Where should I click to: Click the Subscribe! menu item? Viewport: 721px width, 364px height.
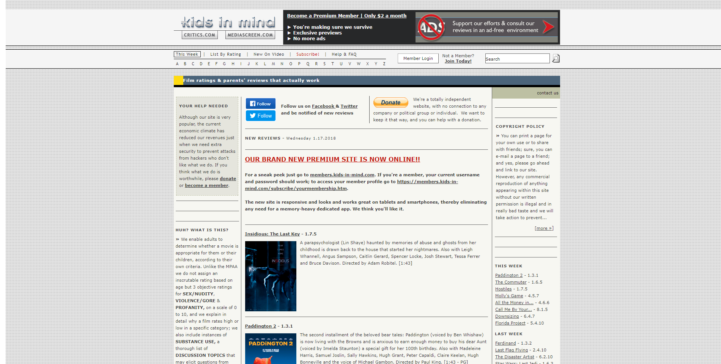[308, 54]
